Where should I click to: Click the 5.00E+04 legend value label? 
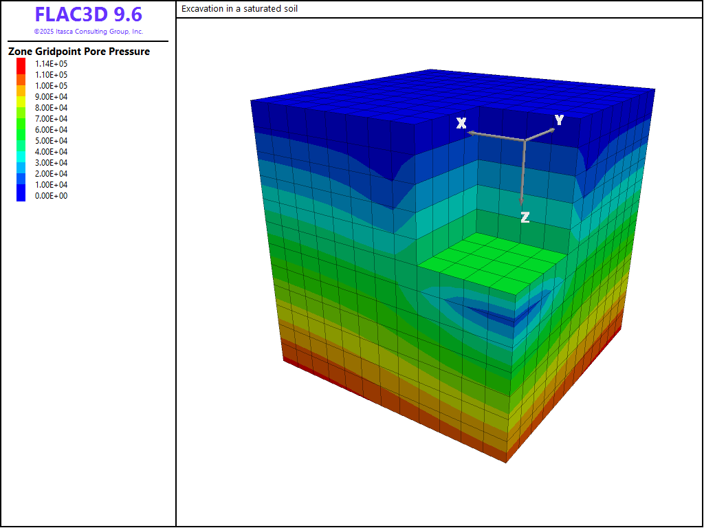click(x=51, y=141)
